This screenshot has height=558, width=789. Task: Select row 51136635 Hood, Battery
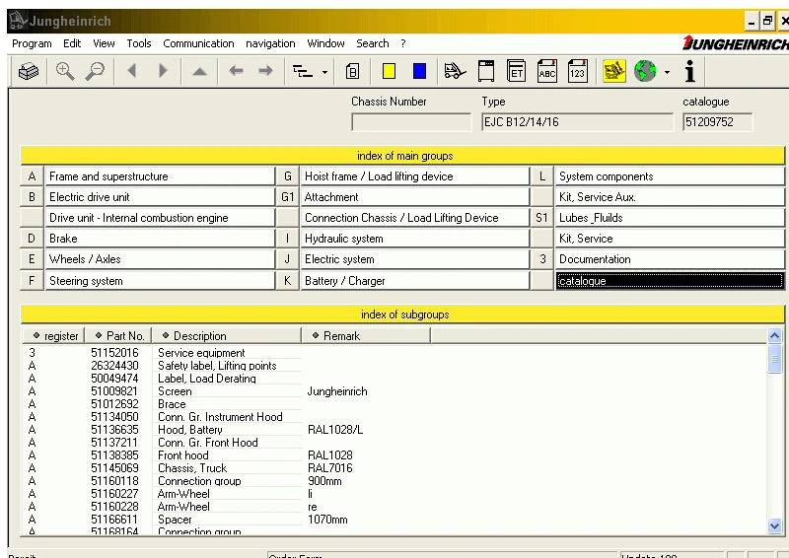tap(395, 430)
